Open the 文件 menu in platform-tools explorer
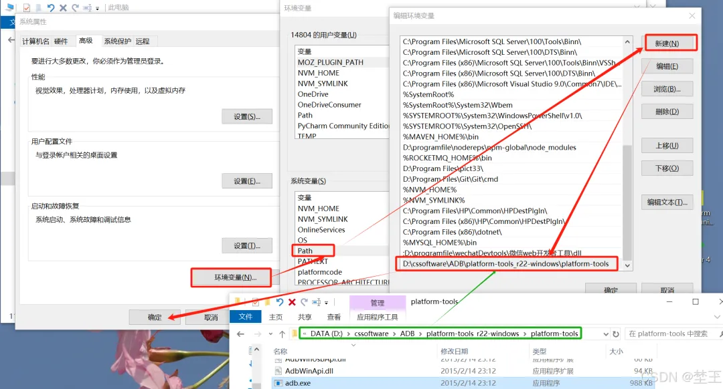The image size is (723, 389). 245,317
